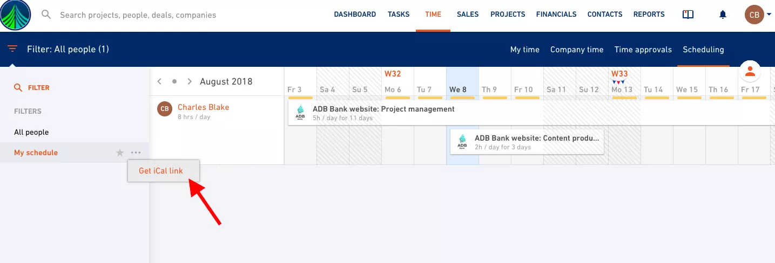Select the All people filter

(31, 132)
